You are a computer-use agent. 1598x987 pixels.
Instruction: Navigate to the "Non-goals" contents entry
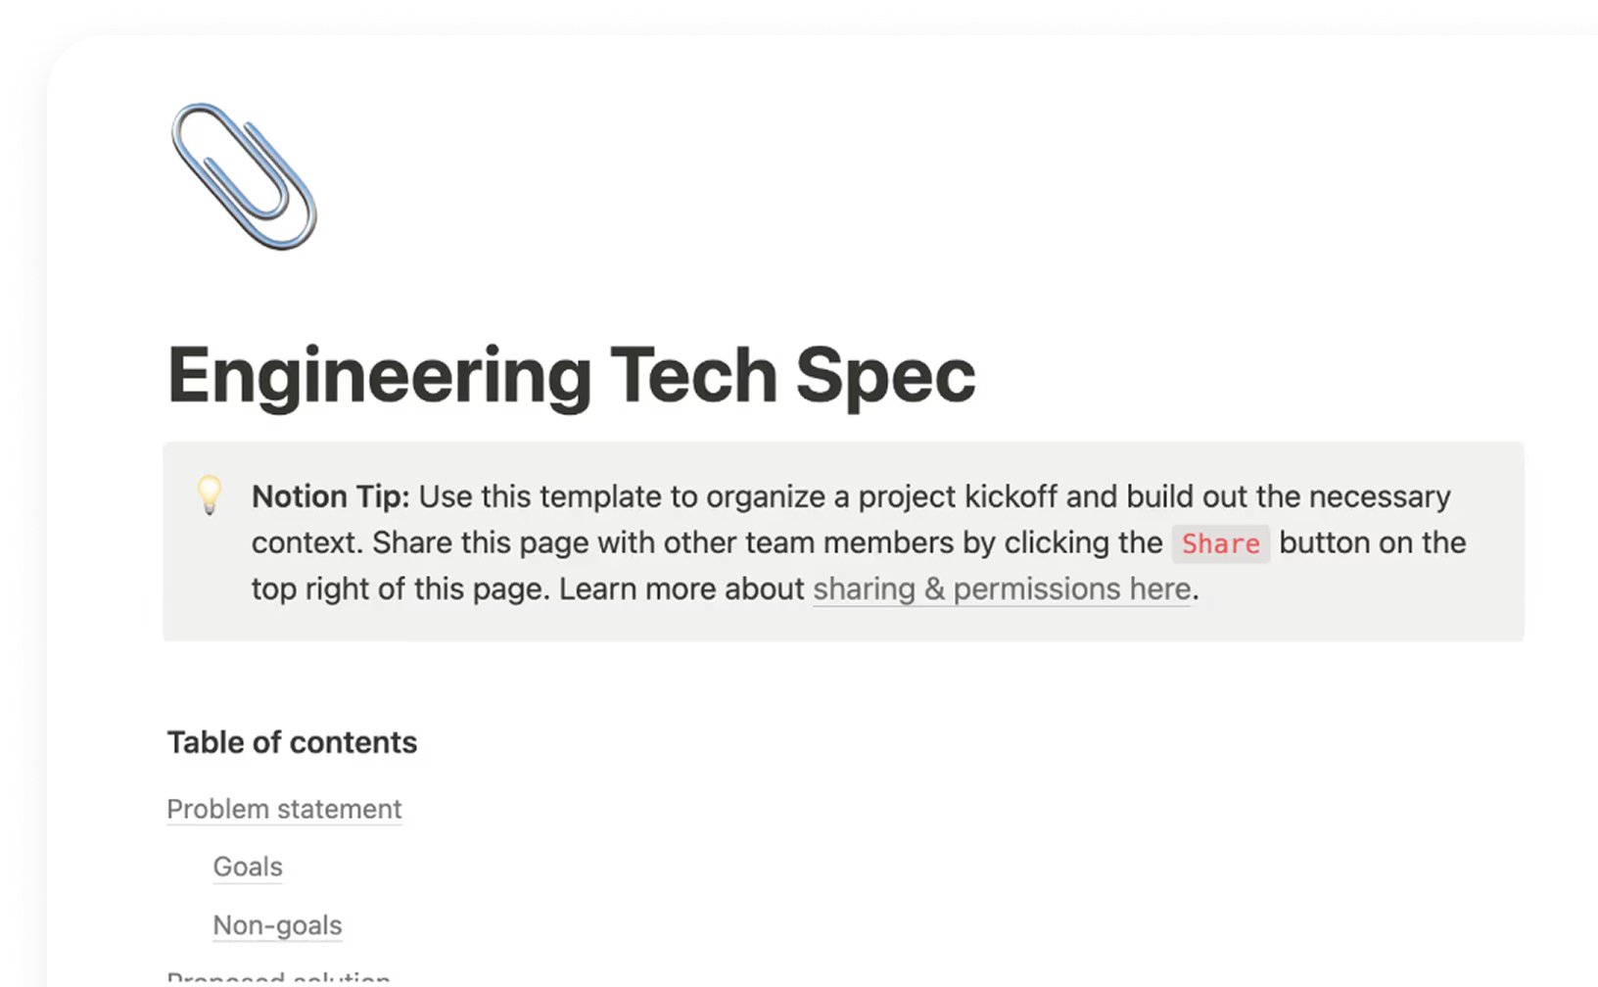click(x=277, y=925)
